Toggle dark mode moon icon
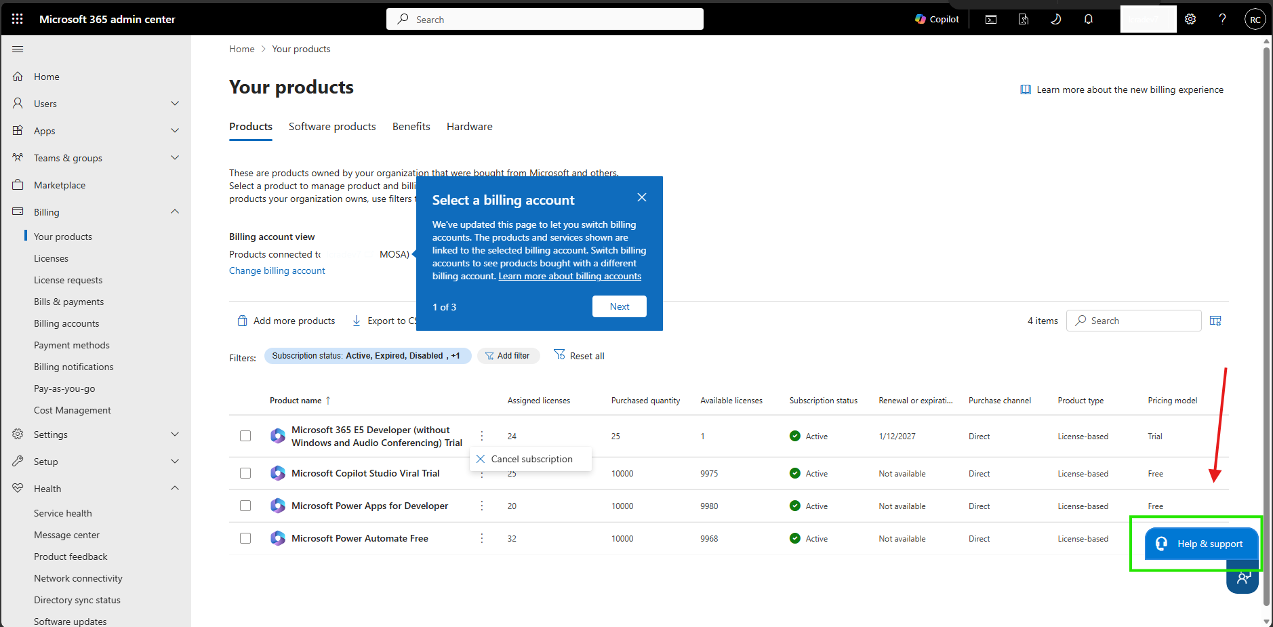The height and width of the screenshot is (627, 1273). (x=1055, y=19)
